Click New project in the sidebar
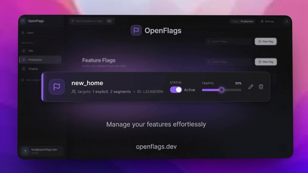Image resolution: width=308 pixels, height=173 pixels. click(x=31, y=80)
